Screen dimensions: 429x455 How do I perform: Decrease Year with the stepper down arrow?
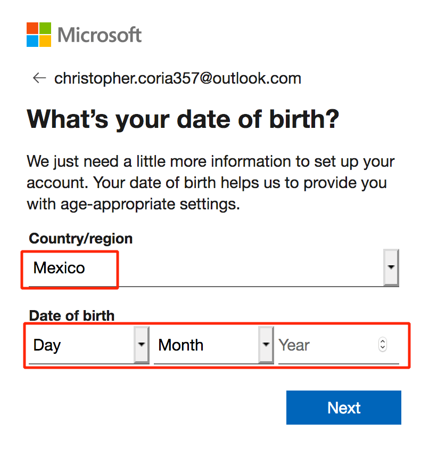(383, 348)
